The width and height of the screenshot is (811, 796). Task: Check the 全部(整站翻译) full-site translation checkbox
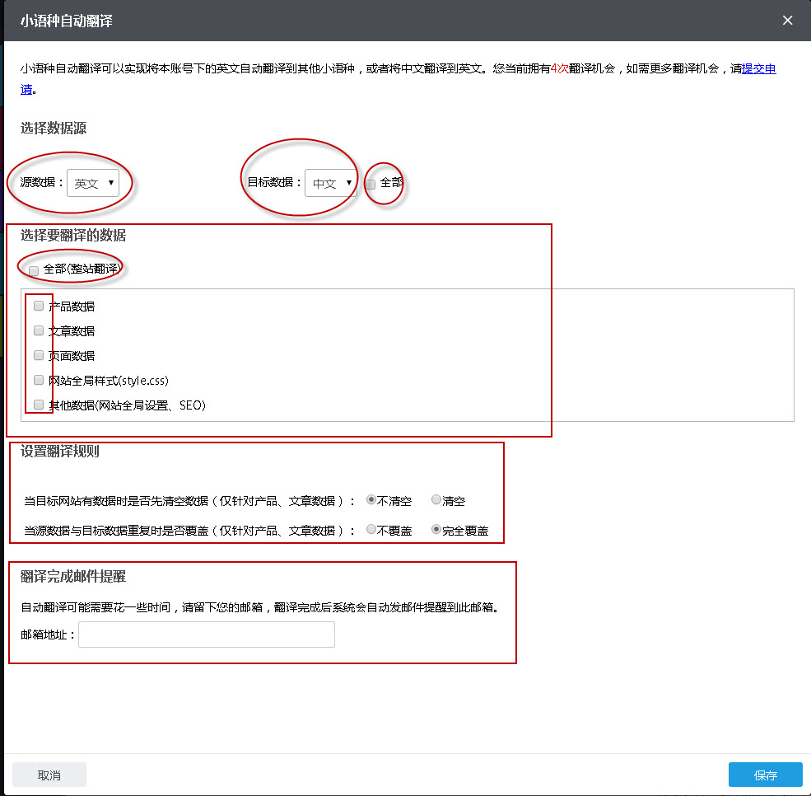33,270
